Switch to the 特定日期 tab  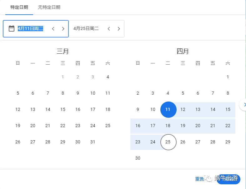pos(19,7)
